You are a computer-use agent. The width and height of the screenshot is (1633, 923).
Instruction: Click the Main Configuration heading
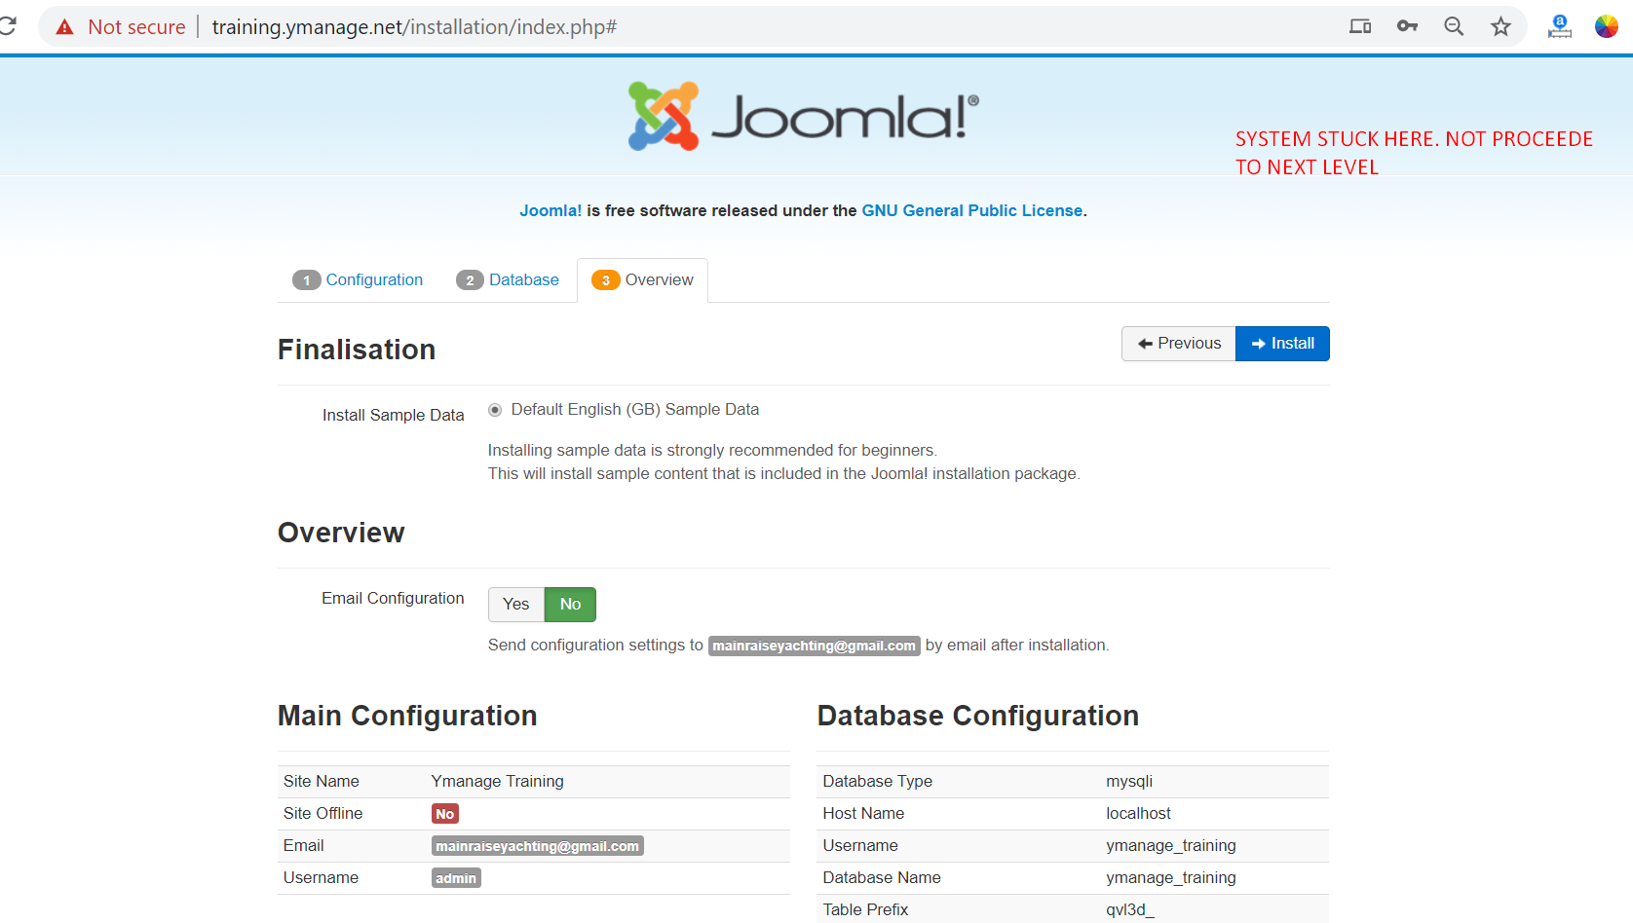(x=407, y=716)
